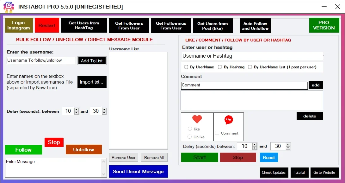Decrease the right module maximum delay of 30
Viewport: 345px width, 183px height.
(288, 148)
